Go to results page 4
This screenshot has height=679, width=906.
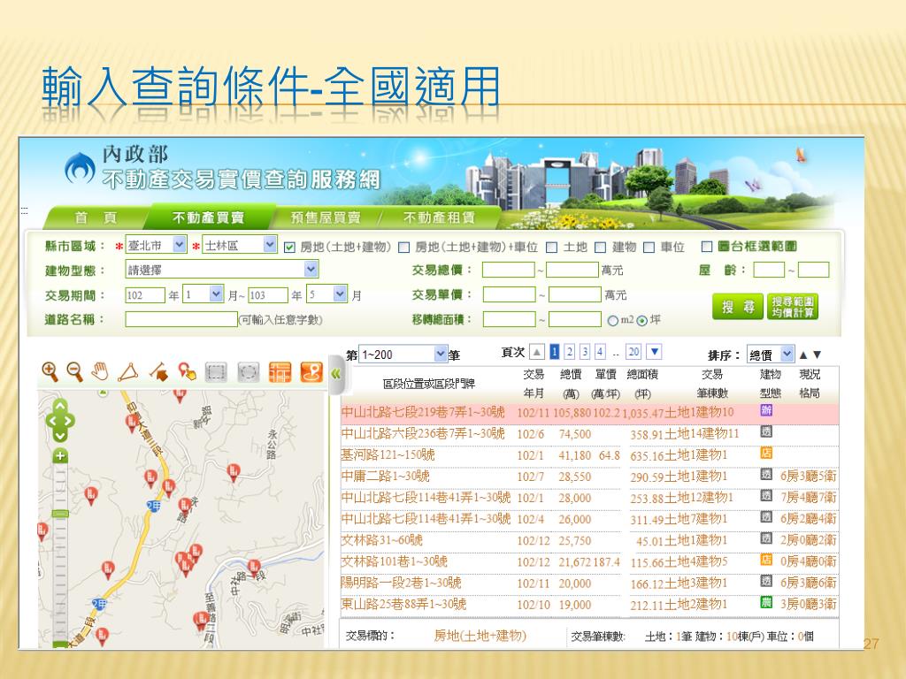(x=601, y=352)
